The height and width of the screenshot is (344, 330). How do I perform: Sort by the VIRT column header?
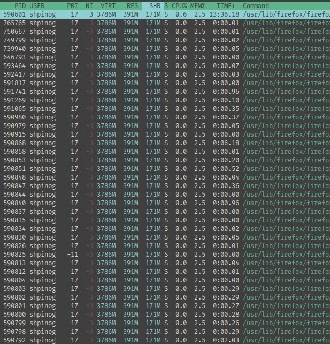pos(108,6)
